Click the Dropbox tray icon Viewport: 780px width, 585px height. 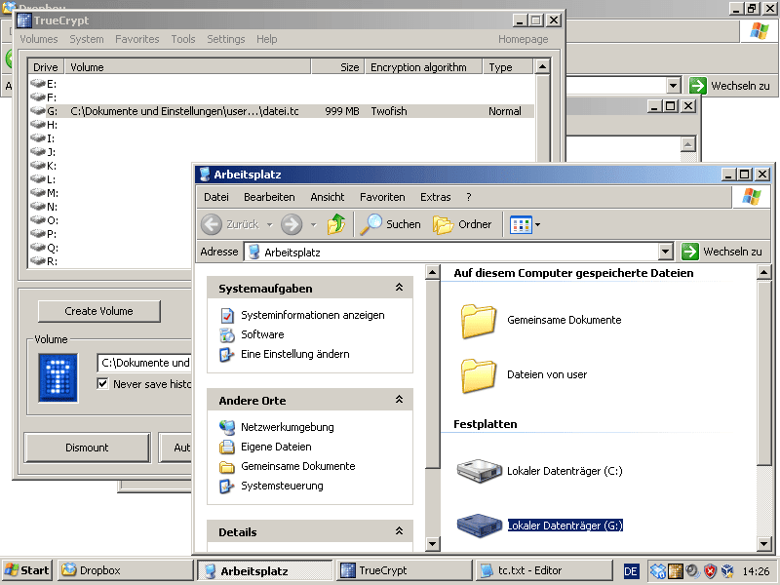click(657, 571)
